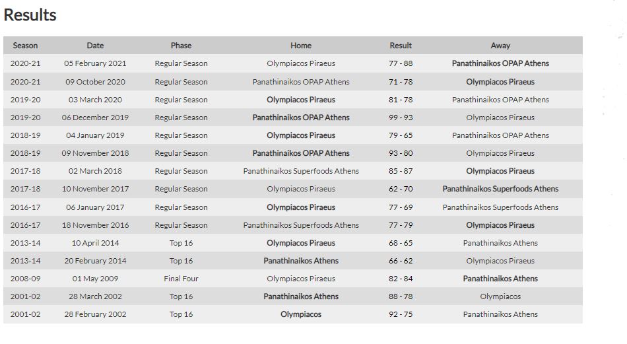The width and height of the screenshot is (627, 344).
Task: Select the Away column header
Action: [500, 46]
